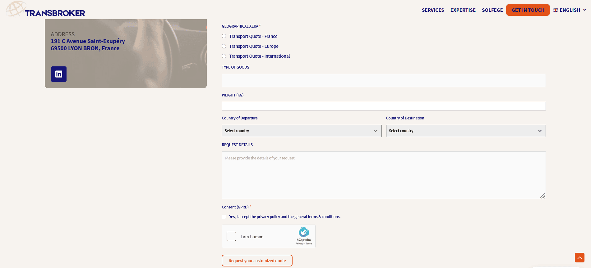Select Transport Quote - France option
Viewport: 591px width, 268px height.
pyautogui.click(x=224, y=36)
